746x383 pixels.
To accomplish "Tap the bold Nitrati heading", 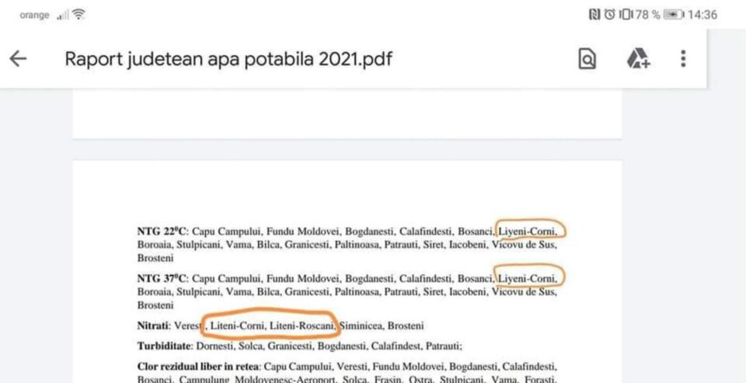I will (154, 326).
